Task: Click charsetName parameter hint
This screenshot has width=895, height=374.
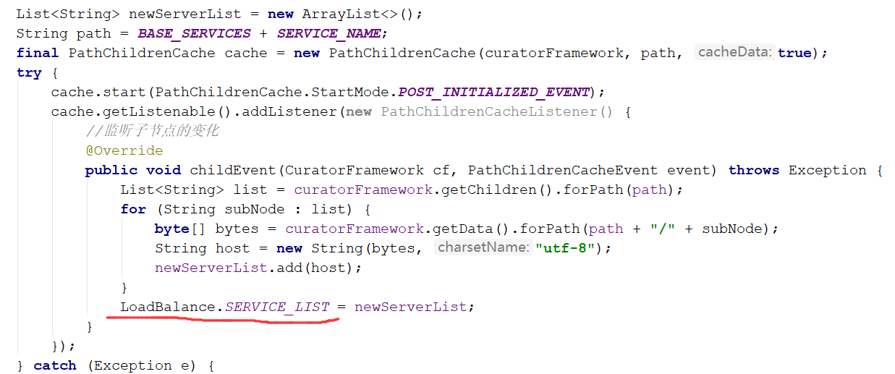Action: pyautogui.click(x=483, y=247)
